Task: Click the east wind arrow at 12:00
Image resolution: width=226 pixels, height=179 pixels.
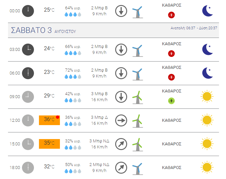Action: 121,120
